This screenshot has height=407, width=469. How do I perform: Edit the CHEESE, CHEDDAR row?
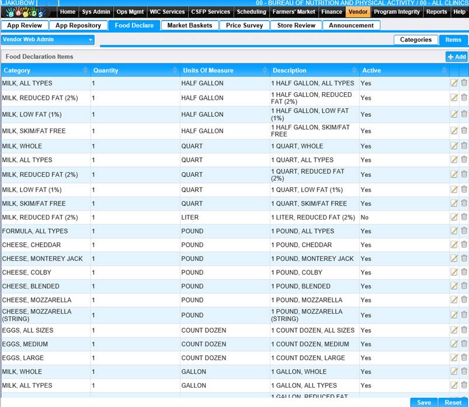(454, 244)
